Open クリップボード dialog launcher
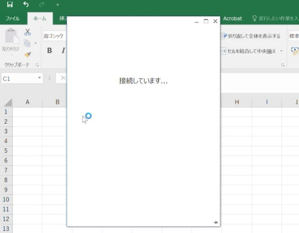Viewport: 299px width, 233px height. tap(37, 65)
